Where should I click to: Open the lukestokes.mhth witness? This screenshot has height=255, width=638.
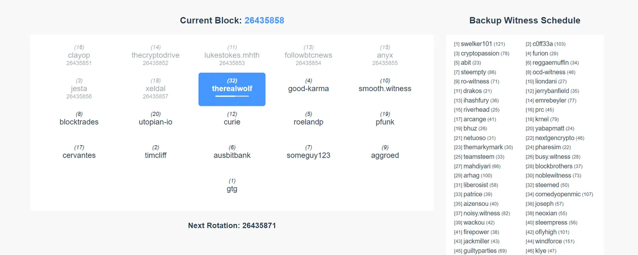232,55
